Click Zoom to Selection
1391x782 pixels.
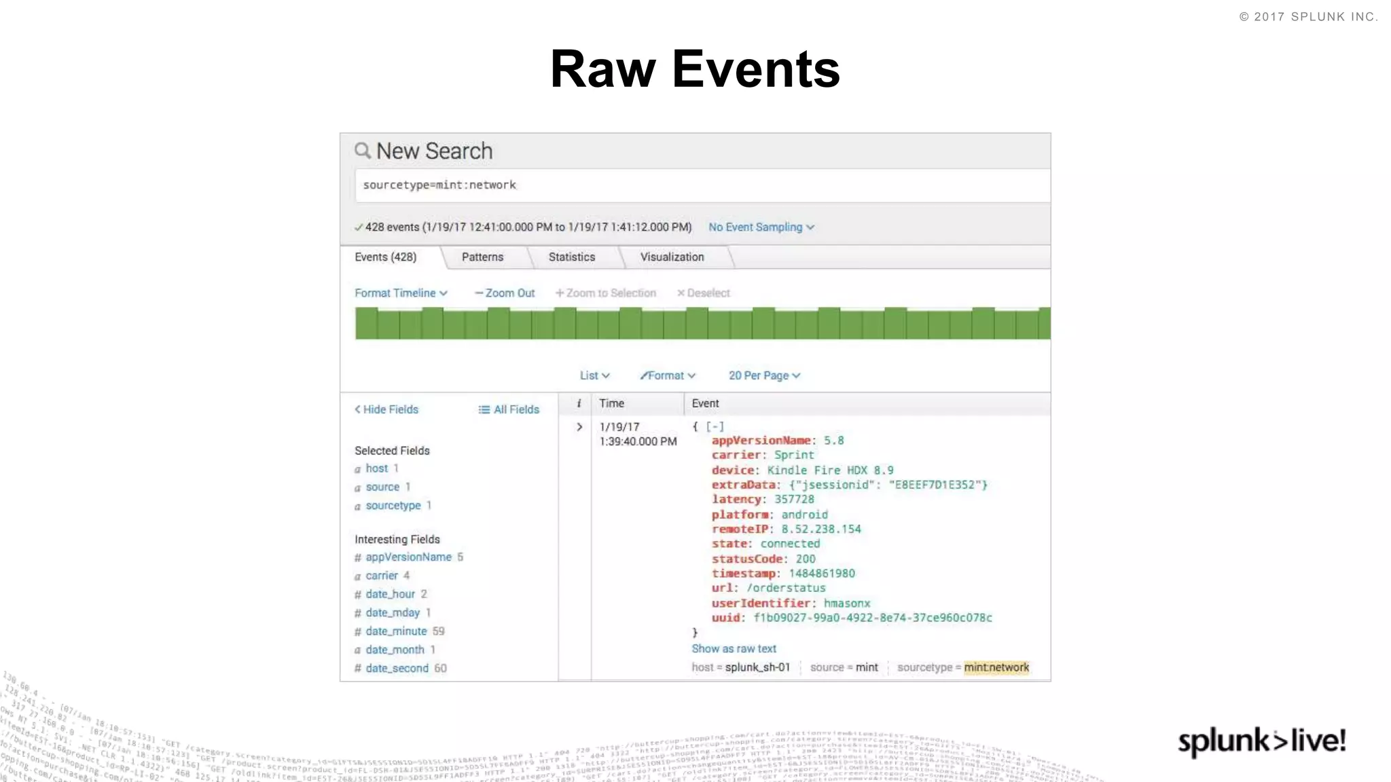[606, 293]
